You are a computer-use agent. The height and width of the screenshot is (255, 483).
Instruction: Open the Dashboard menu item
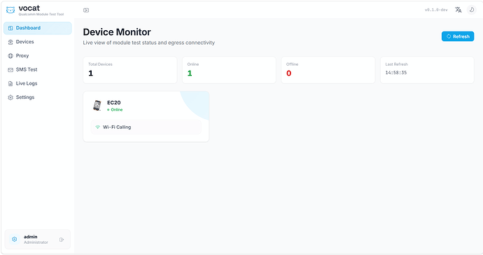click(38, 28)
